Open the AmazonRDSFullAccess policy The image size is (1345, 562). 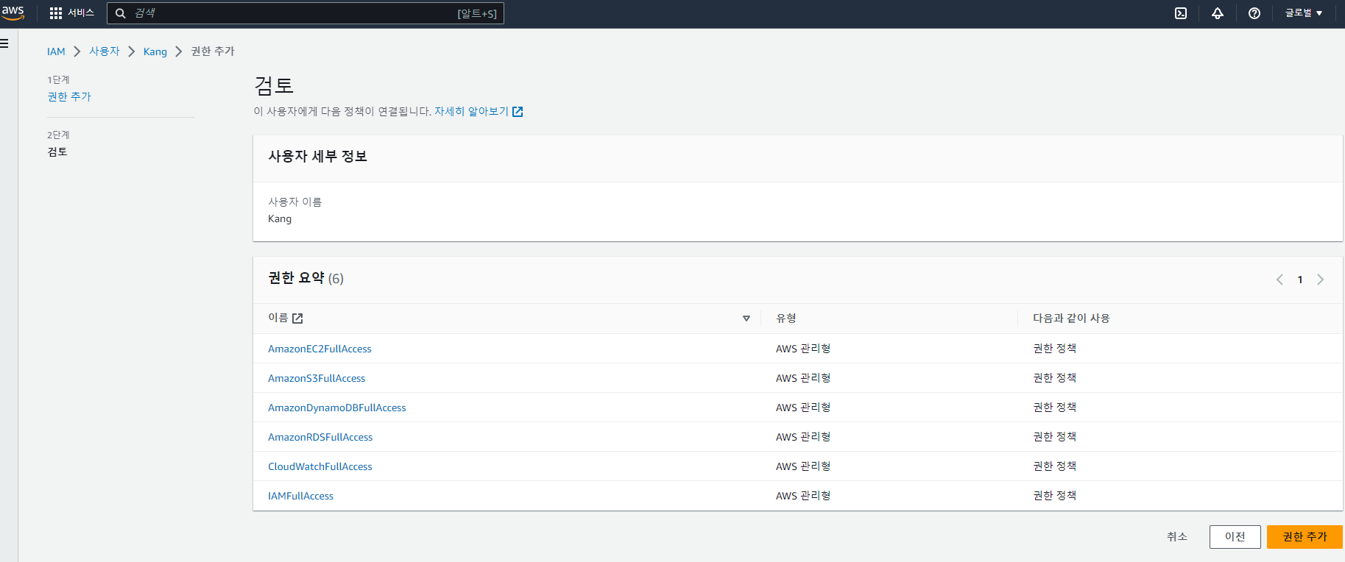320,437
